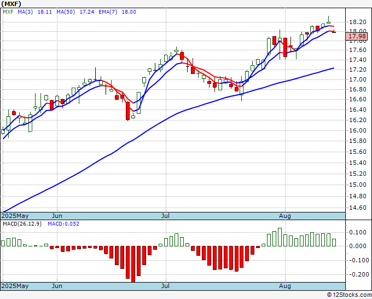
Task: Click the 17.00 price axis label
Action: coord(358,79)
